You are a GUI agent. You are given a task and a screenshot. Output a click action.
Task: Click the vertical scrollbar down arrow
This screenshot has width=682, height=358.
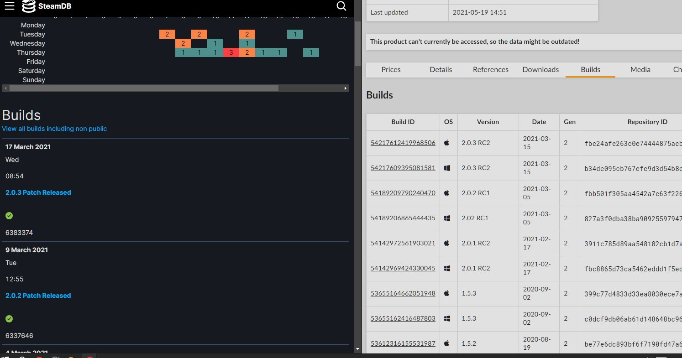tap(357, 349)
